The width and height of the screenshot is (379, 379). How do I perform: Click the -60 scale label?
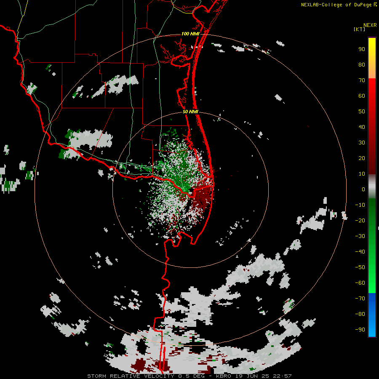pyautogui.click(x=360, y=283)
